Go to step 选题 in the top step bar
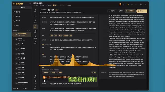The width and height of the screenshot is (165, 92). (x=36, y=5)
